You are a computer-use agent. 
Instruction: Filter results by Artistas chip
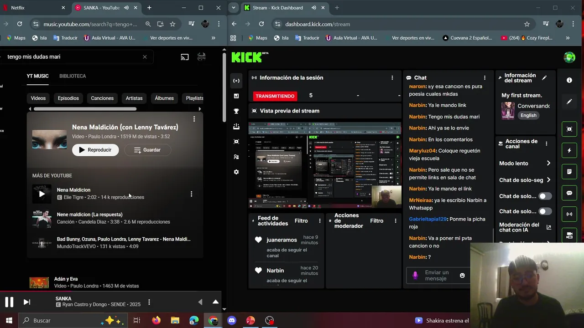(x=134, y=98)
